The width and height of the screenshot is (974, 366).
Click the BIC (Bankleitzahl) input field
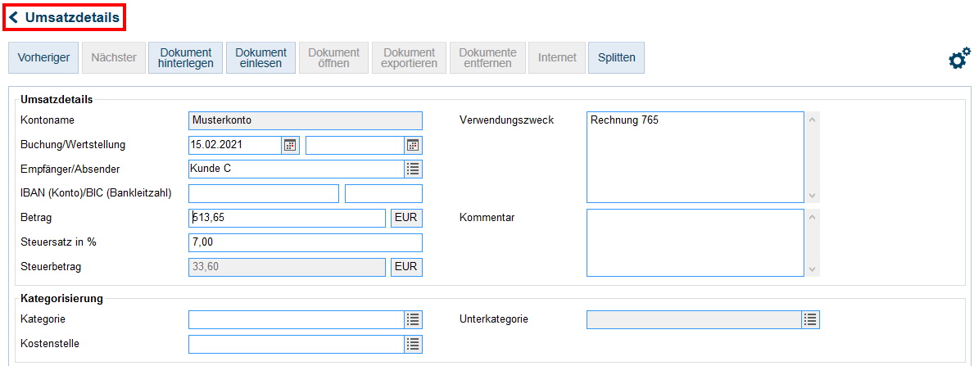383,194
